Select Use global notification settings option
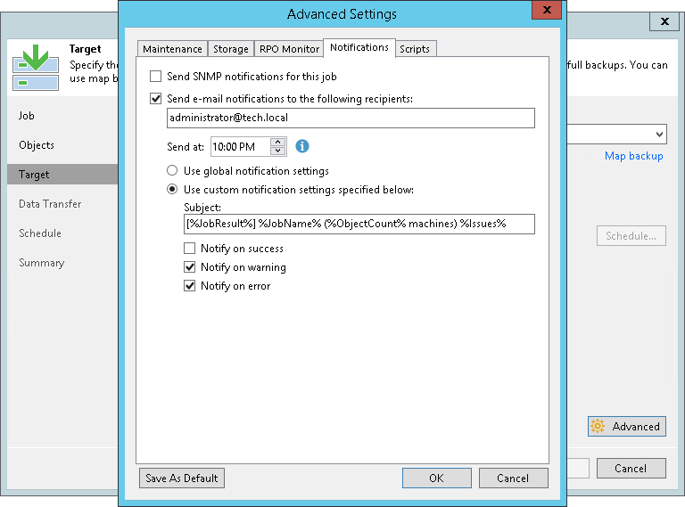685x507 pixels. pos(173,171)
